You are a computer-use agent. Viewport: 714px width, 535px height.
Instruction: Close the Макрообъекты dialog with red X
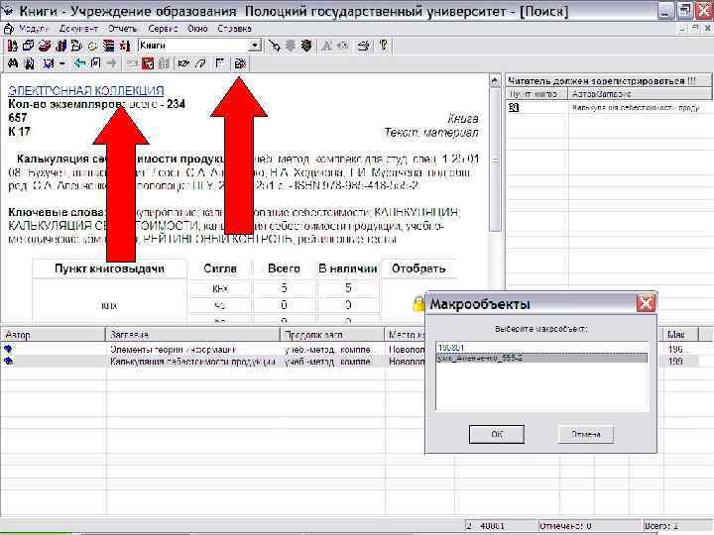[646, 303]
